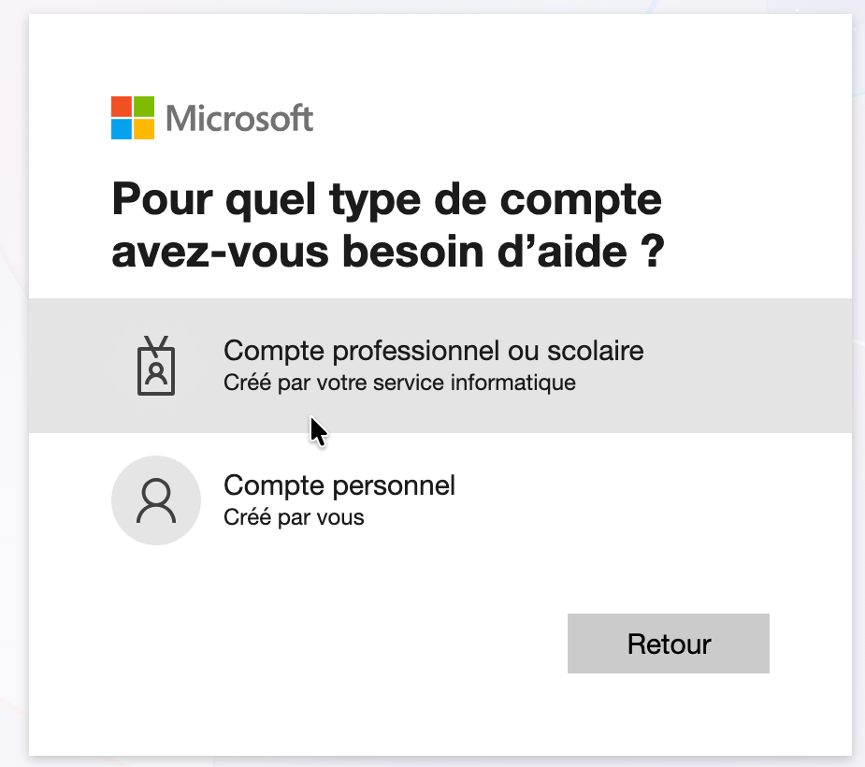865x767 pixels.
Task: Select the personal account person icon
Action: pos(156,500)
